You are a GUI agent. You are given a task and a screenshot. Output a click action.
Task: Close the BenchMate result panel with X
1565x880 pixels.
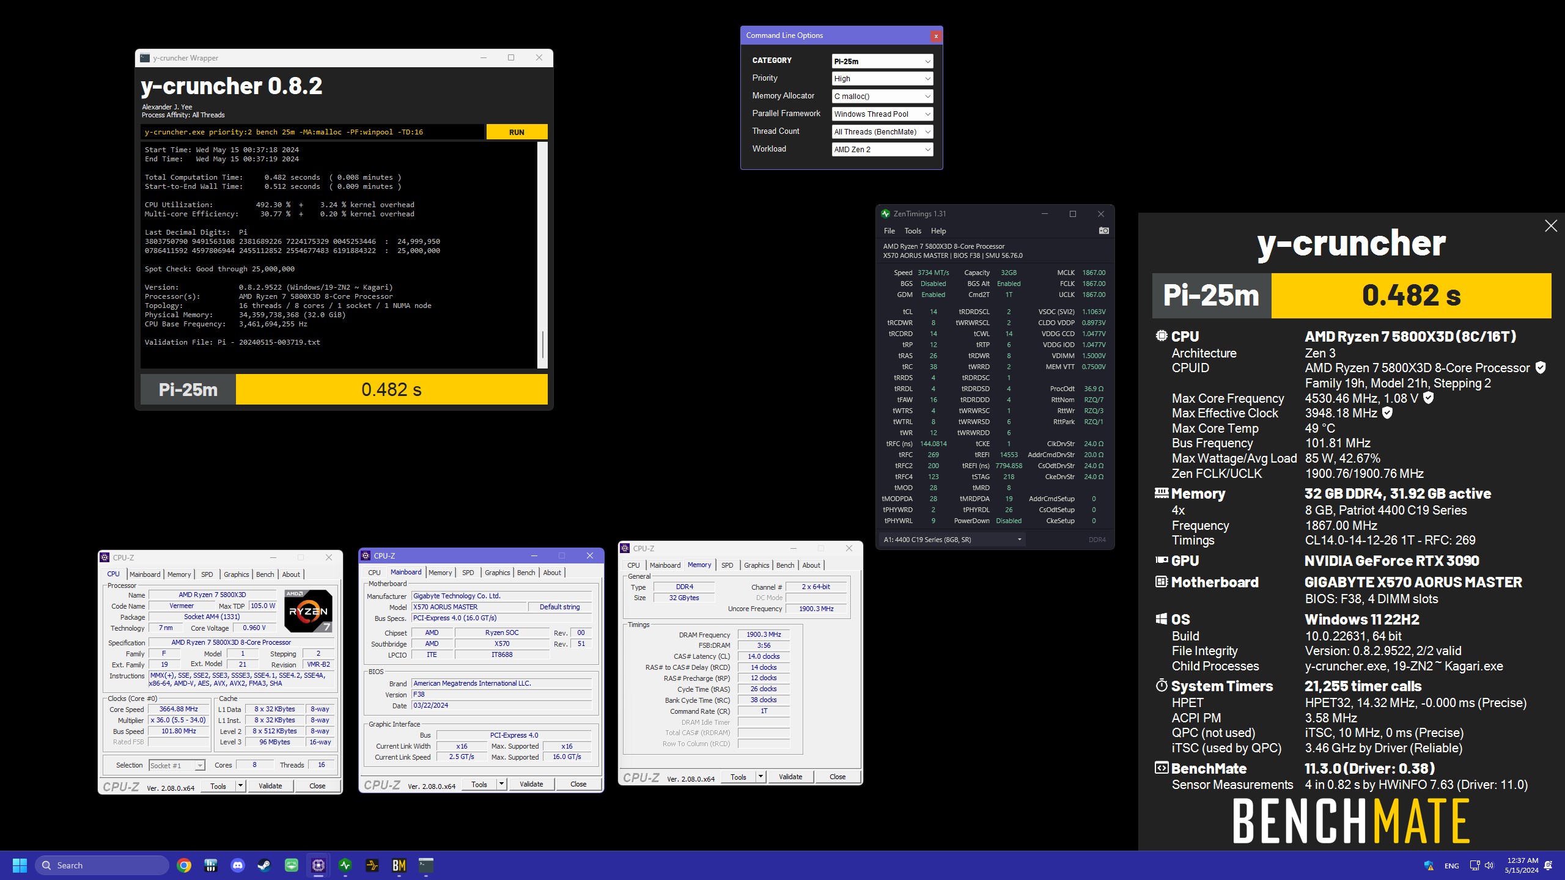tap(1550, 226)
